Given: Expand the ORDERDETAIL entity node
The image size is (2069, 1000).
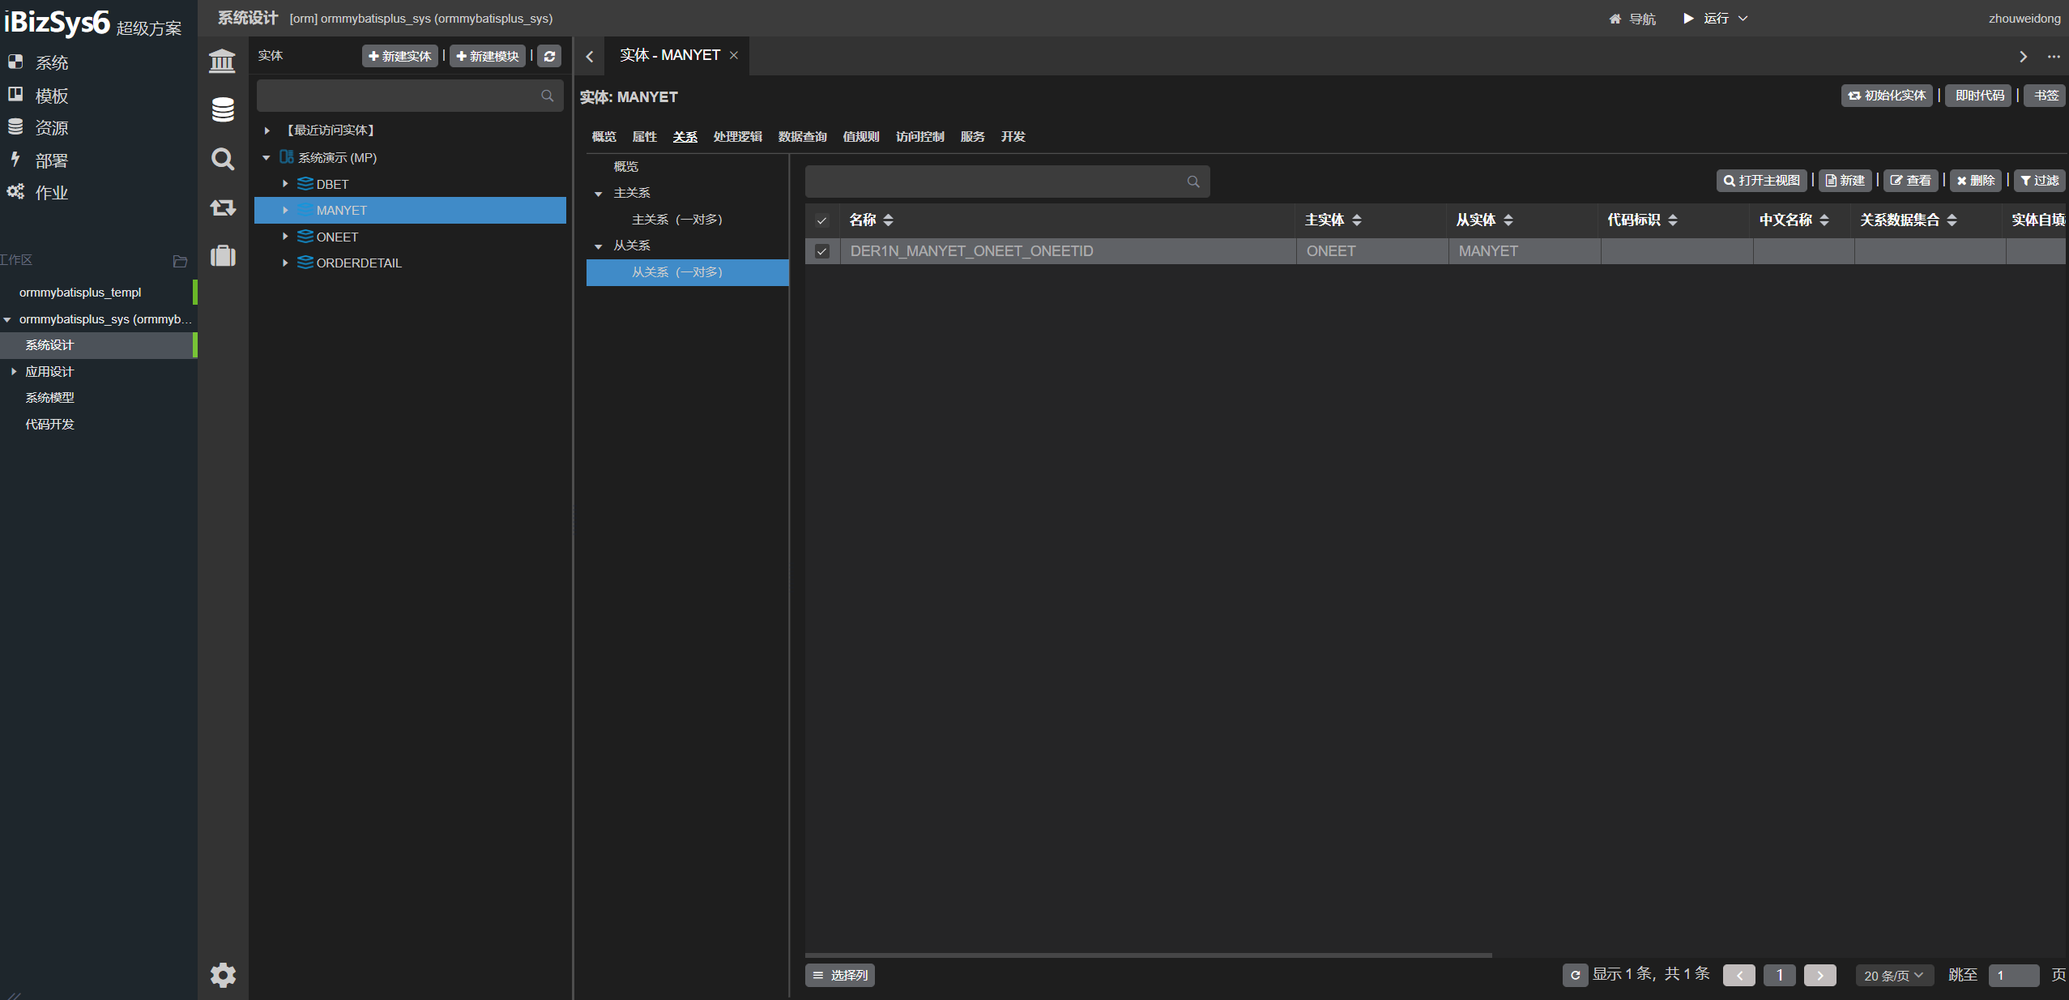Looking at the screenshot, I should pos(285,263).
